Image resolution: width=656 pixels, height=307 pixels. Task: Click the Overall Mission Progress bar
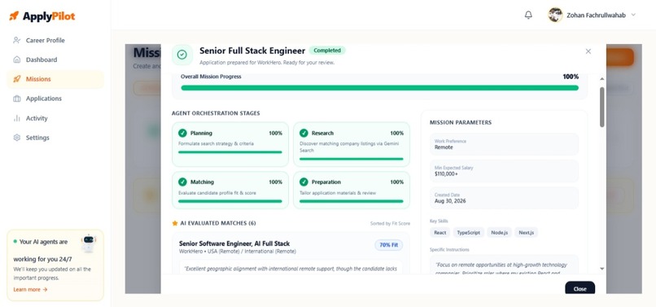pyautogui.click(x=379, y=88)
